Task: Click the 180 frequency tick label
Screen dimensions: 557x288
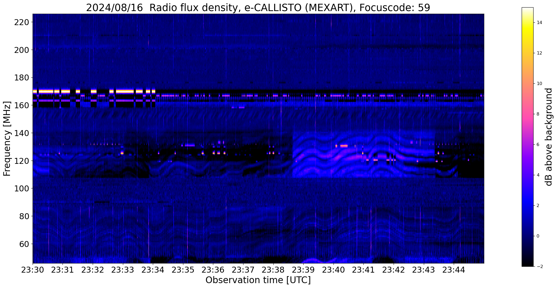Action: point(21,78)
